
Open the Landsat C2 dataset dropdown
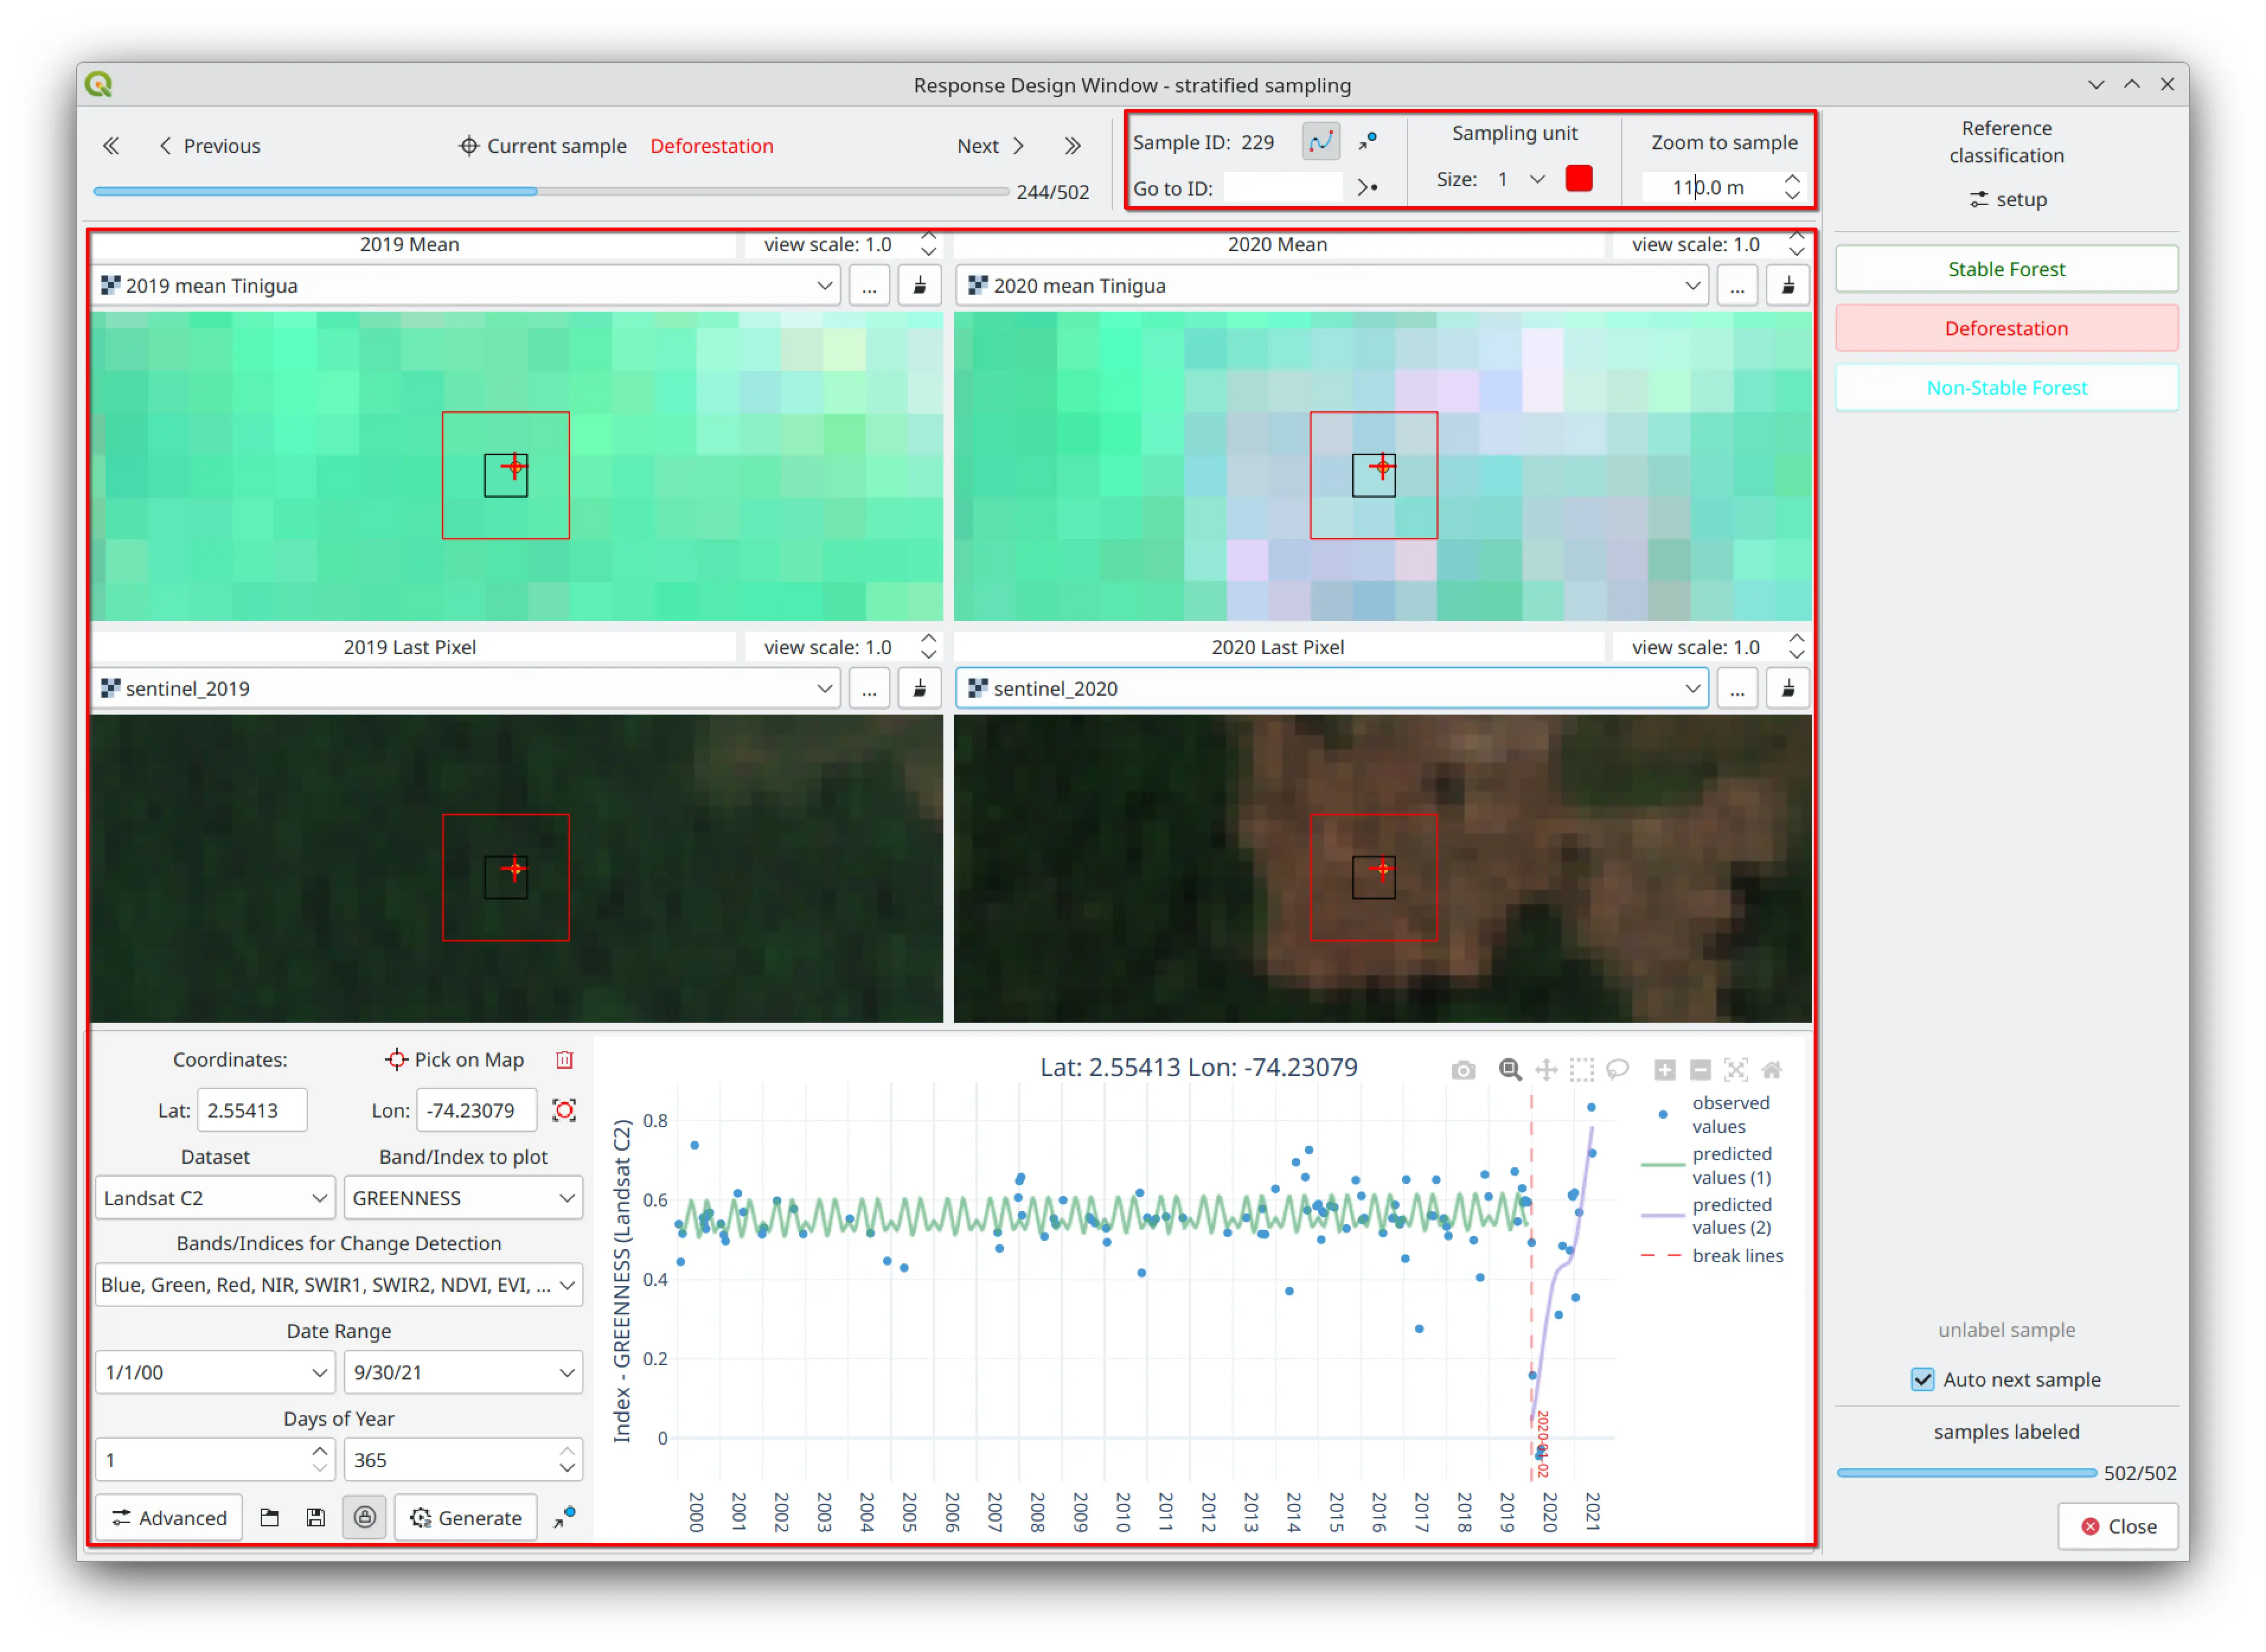coord(214,1197)
